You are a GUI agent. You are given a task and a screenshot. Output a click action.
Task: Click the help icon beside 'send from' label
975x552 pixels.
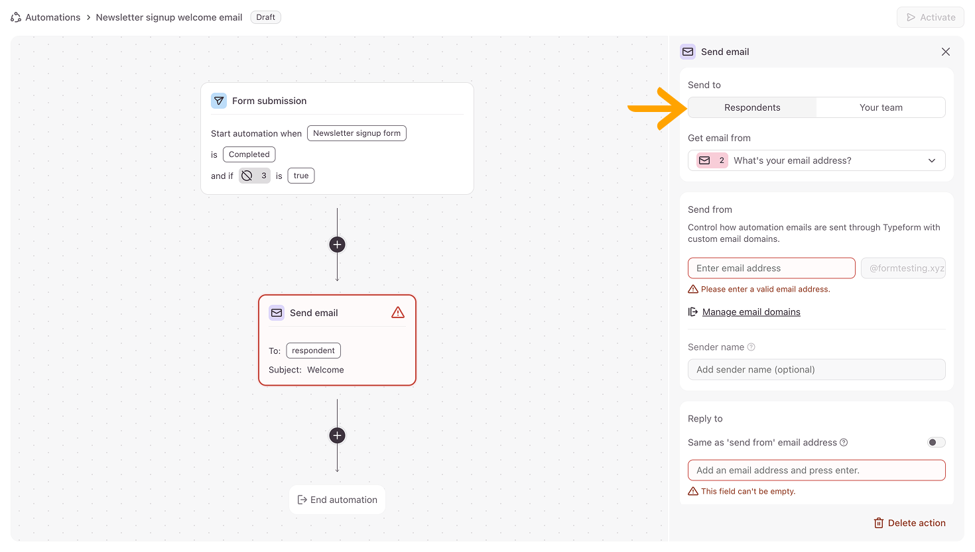pyautogui.click(x=844, y=443)
